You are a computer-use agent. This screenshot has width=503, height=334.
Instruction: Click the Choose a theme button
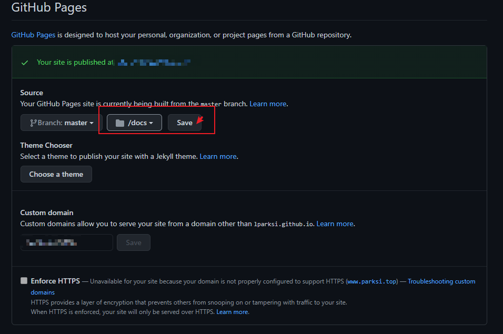coord(56,174)
